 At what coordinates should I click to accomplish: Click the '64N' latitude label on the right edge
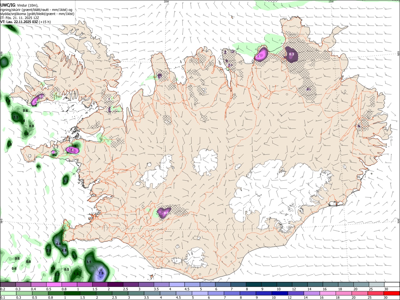point(398,221)
